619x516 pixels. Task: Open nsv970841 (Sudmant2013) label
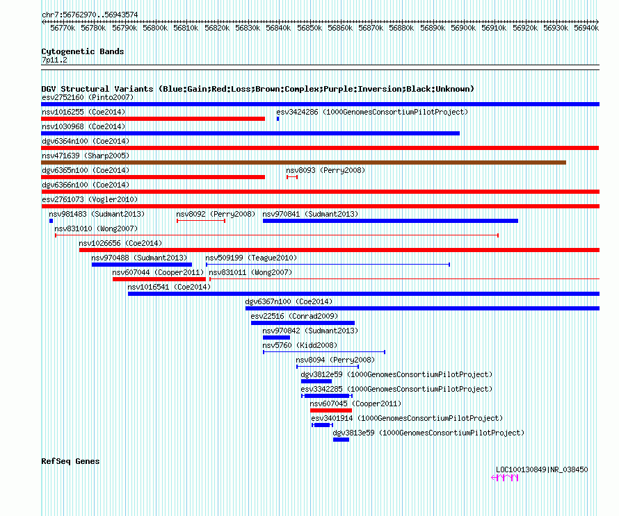[310, 214]
